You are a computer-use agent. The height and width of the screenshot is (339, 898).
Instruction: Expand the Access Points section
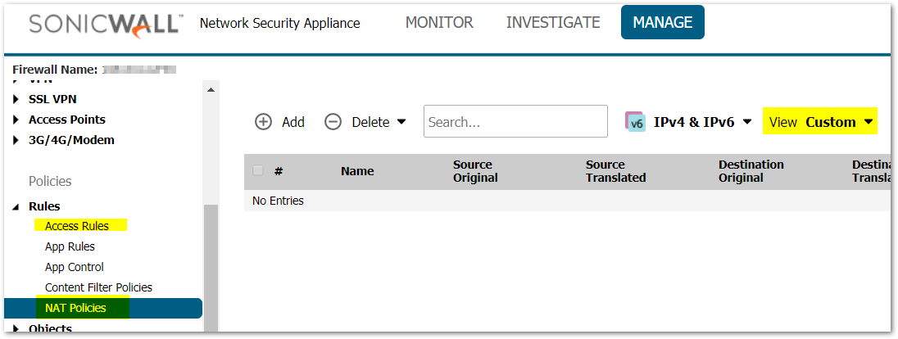point(18,120)
